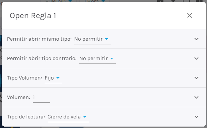Expand the Permitir abrir tipo contrario row chevron
Image resolution: width=207 pixels, height=128 pixels.
pos(196,58)
